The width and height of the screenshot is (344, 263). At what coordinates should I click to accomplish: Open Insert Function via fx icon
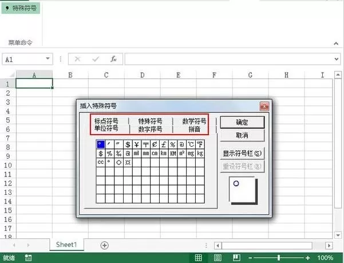[113, 59]
